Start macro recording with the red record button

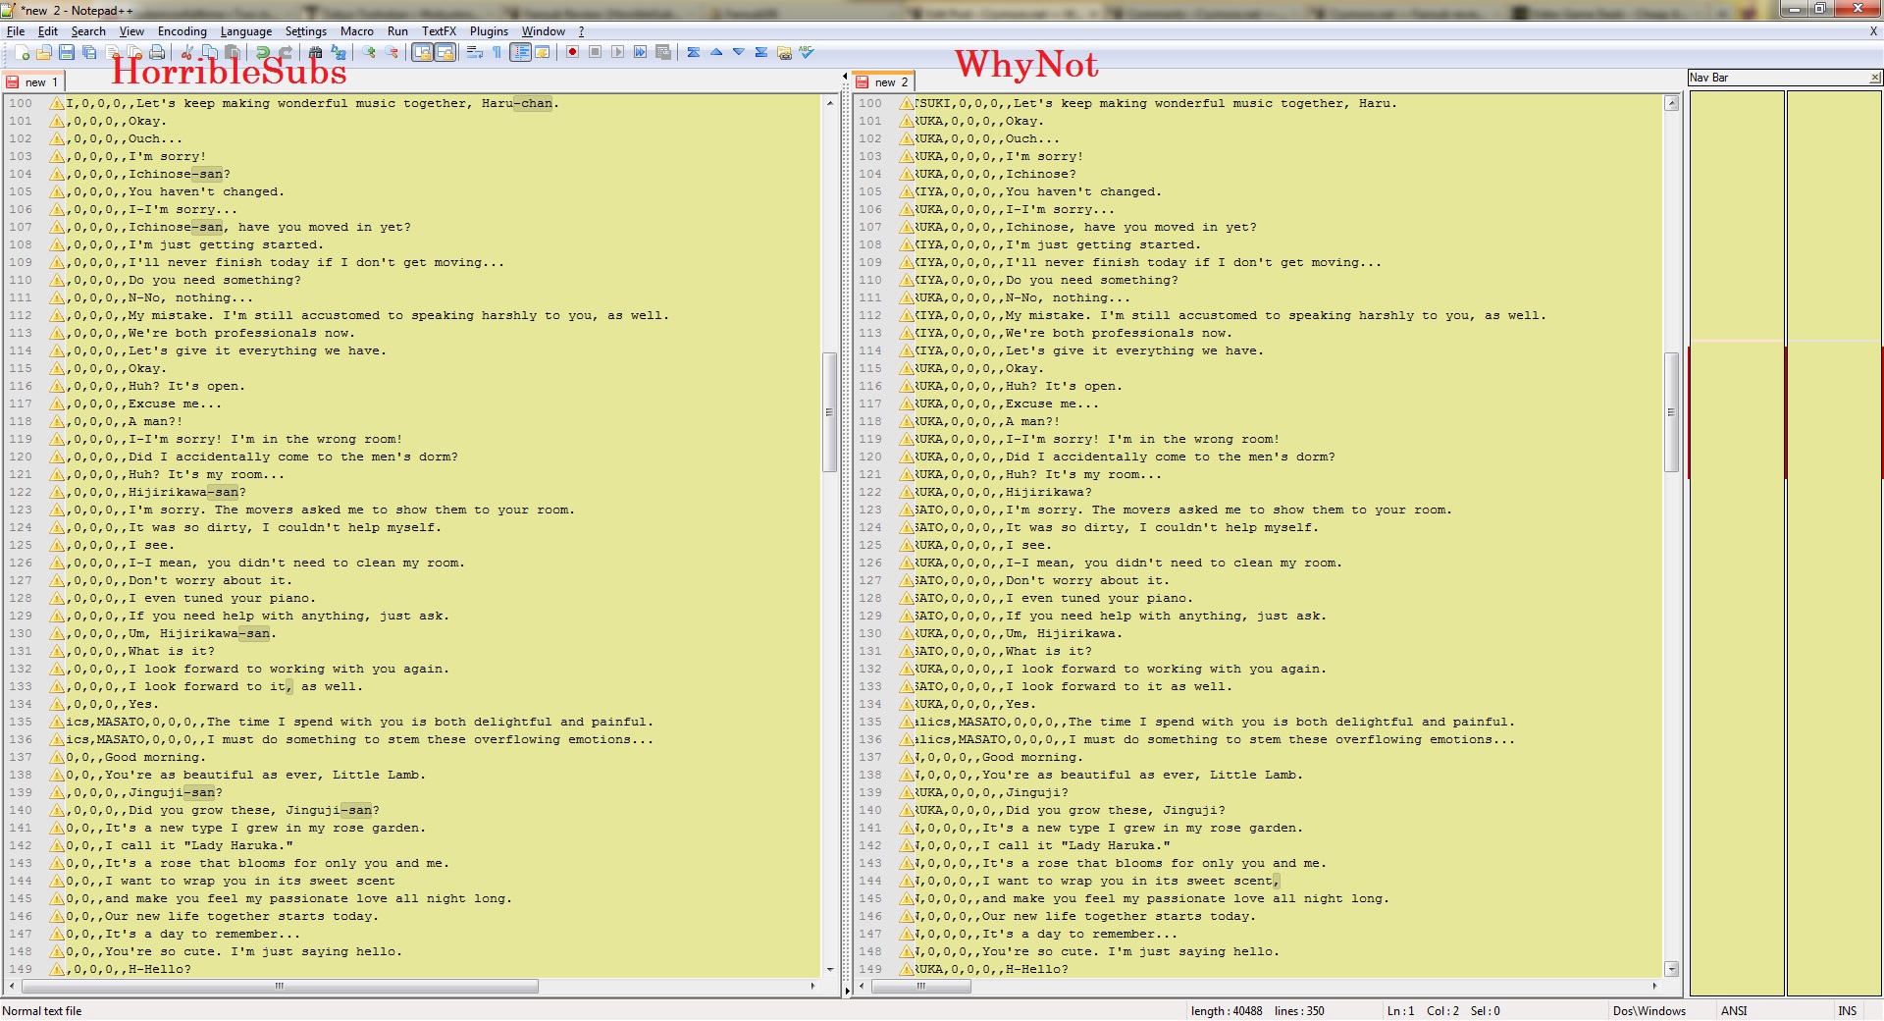pyautogui.click(x=572, y=52)
